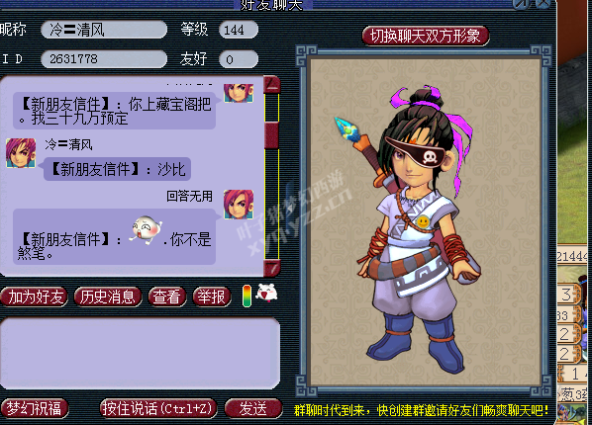Screen dimensions: 592x425
Task: Click 按住说话 (Ctrl+Z) voice button
Action: [x=158, y=408]
